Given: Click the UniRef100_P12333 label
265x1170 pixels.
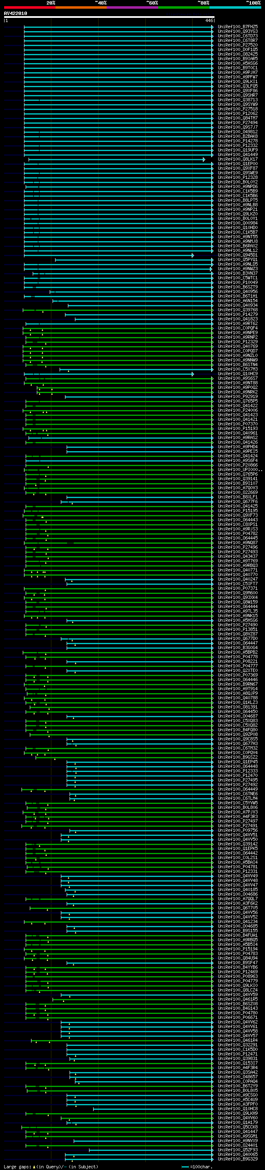Looking at the screenshot, I should click(237, 771).
